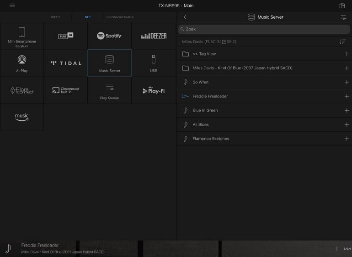Select the AirPlay input tile
Image resolution: width=352 pixels, height=257 pixels.
point(22,63)
